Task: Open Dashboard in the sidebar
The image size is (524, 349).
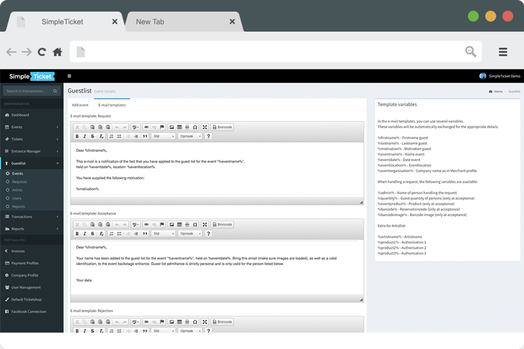Action: 31,115
